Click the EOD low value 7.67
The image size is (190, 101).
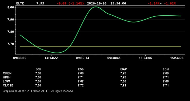(x=81, y=81)
